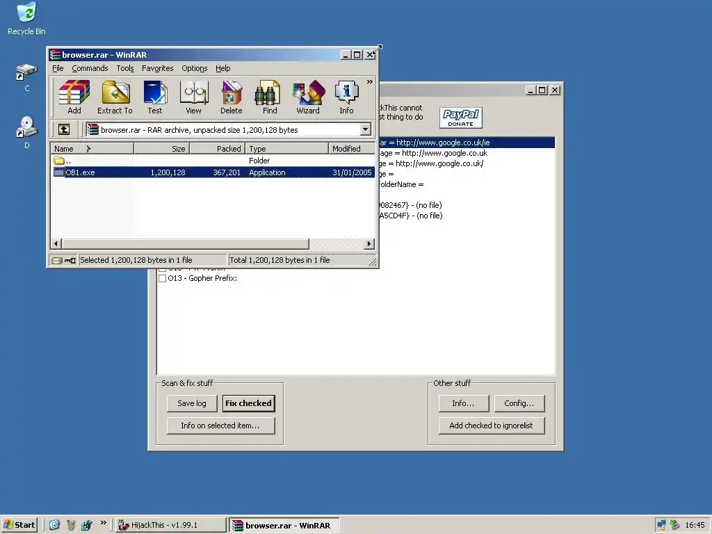This screenshot has width=712, height=534.
Task: Select the C drive desktop shortcut
Action: click(x=26, y=77)
